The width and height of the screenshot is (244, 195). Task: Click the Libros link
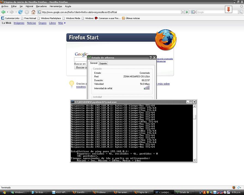[x=53, y=23]
